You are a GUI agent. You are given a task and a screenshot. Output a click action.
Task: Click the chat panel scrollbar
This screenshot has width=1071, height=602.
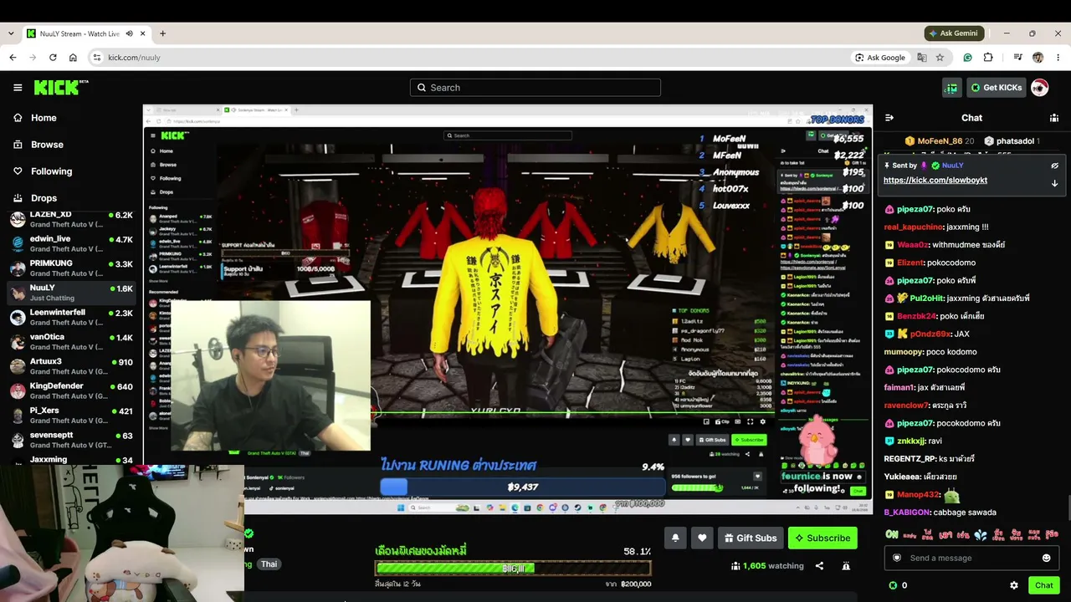point(1068,508)
